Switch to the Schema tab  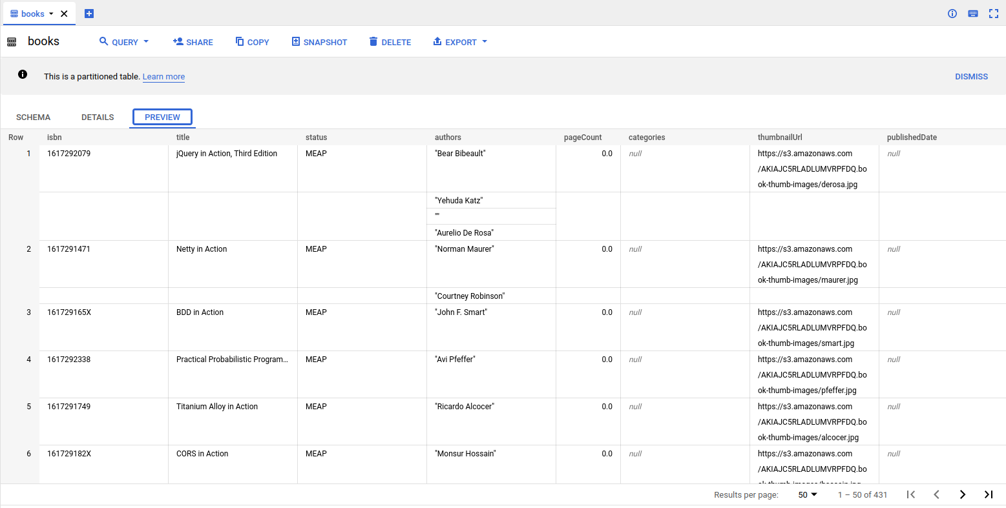[33, 117]
